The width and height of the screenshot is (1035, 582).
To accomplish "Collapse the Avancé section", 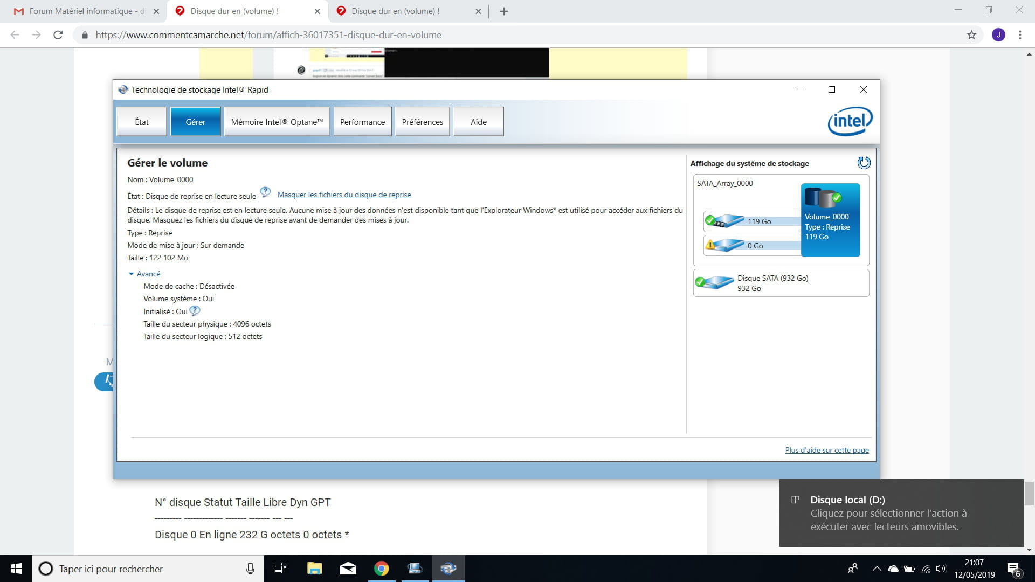I will 144,274.
